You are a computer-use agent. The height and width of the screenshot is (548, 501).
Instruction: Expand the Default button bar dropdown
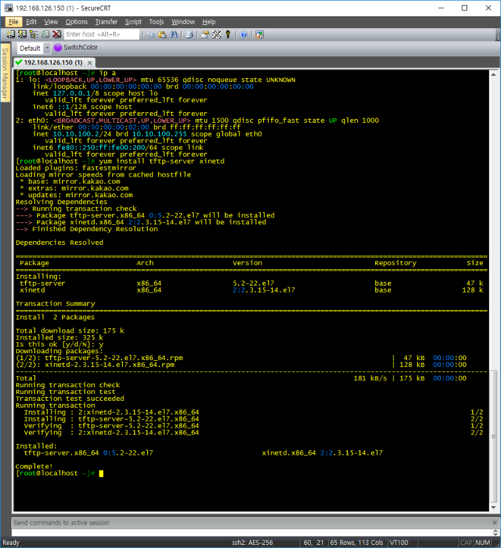tap(46, 48)
